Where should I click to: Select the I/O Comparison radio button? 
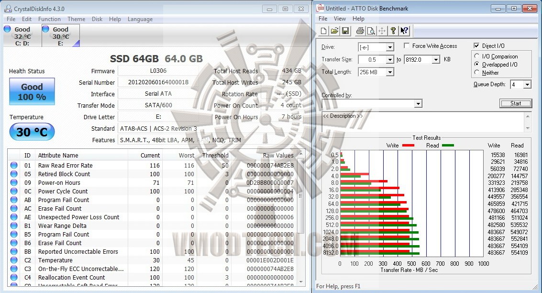(476, 56)
